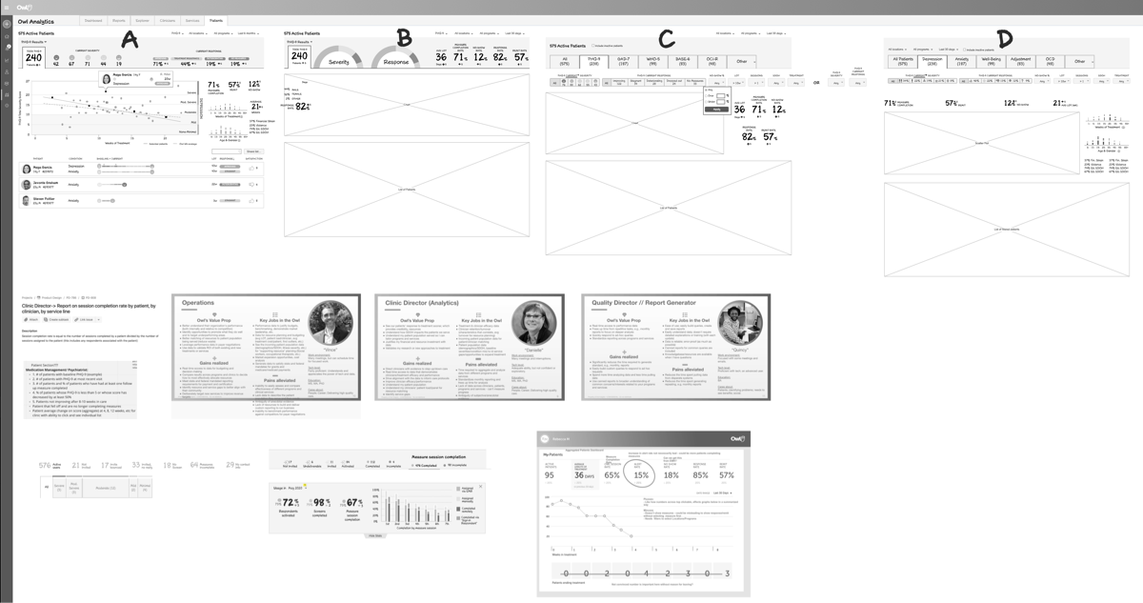The image size is (1143, 603).
Task: Expand the Other tab dropdown in mockup D
Action: click(x=1079, y=62)
